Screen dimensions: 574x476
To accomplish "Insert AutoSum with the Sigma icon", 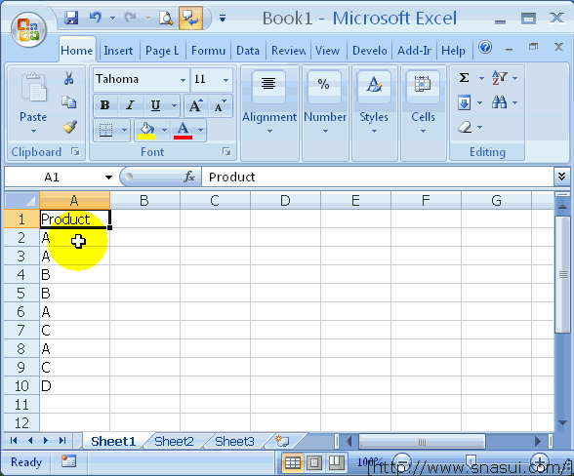I will coord(464,78).
